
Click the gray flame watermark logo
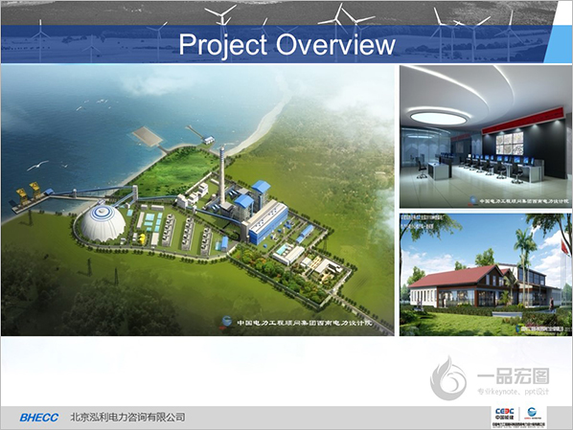tap(448, 378)
